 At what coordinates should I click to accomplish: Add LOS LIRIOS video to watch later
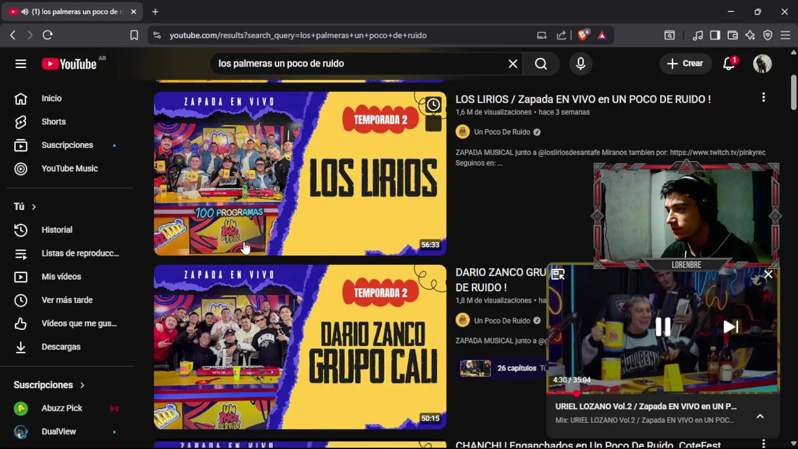433,105
